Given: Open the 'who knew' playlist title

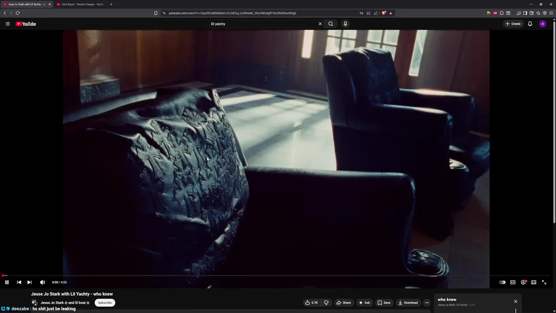Looking at the screenshot, I should 447,300.
